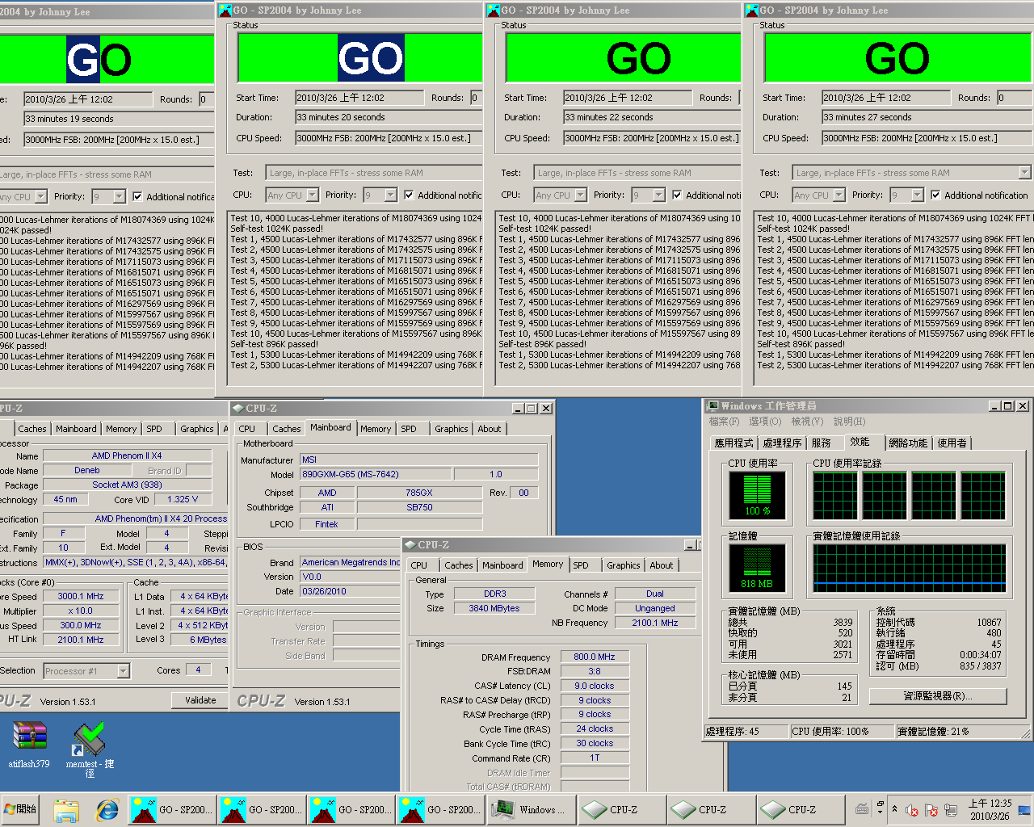Click the clock showing 上午 12:35 in the taskbar
1034x827 pixels.
point(990,809)
